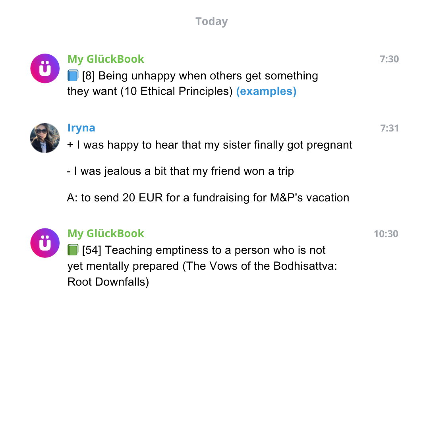Click My GlückBook name above the [8] message
Screen dimensions: 429x429
point(106,59)
